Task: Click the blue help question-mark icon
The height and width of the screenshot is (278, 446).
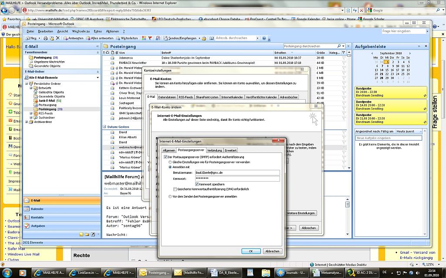Action: tap(264, 38)
